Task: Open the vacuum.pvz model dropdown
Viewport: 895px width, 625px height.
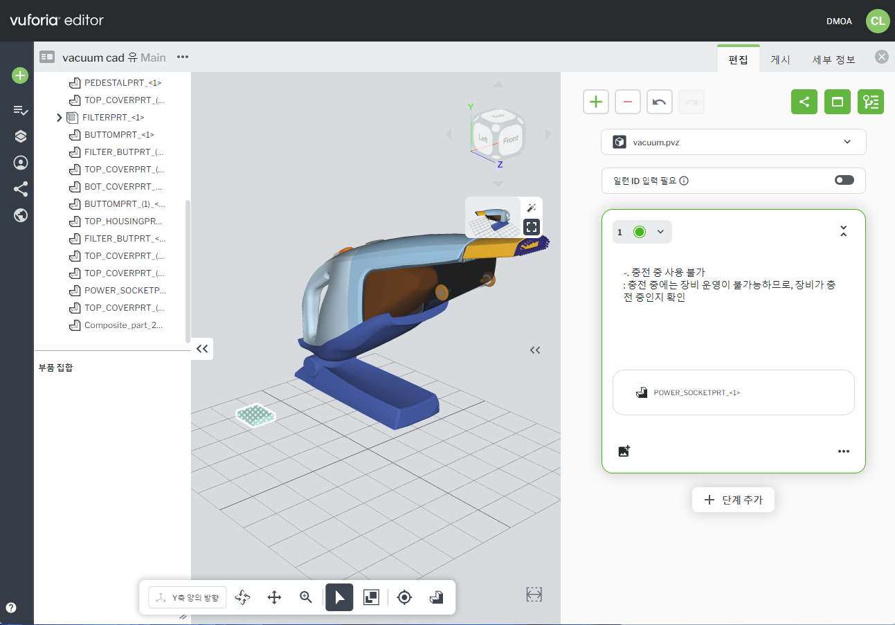Action: click(733, 142)
